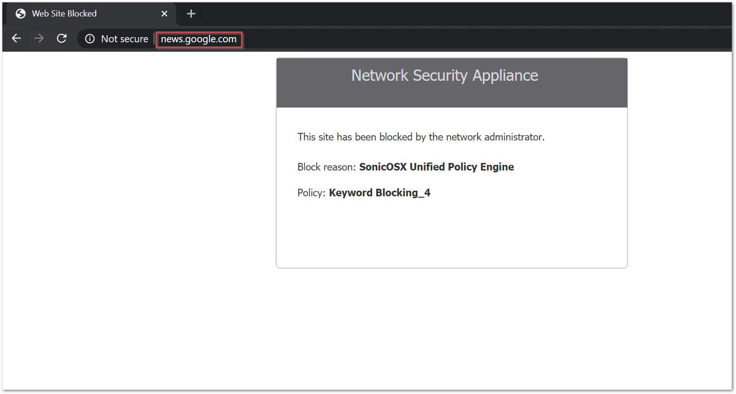Click the Keyword Blocking_4 policy name
The height and width of the screenshot is (394, 736).
click(x=380, y=193)
